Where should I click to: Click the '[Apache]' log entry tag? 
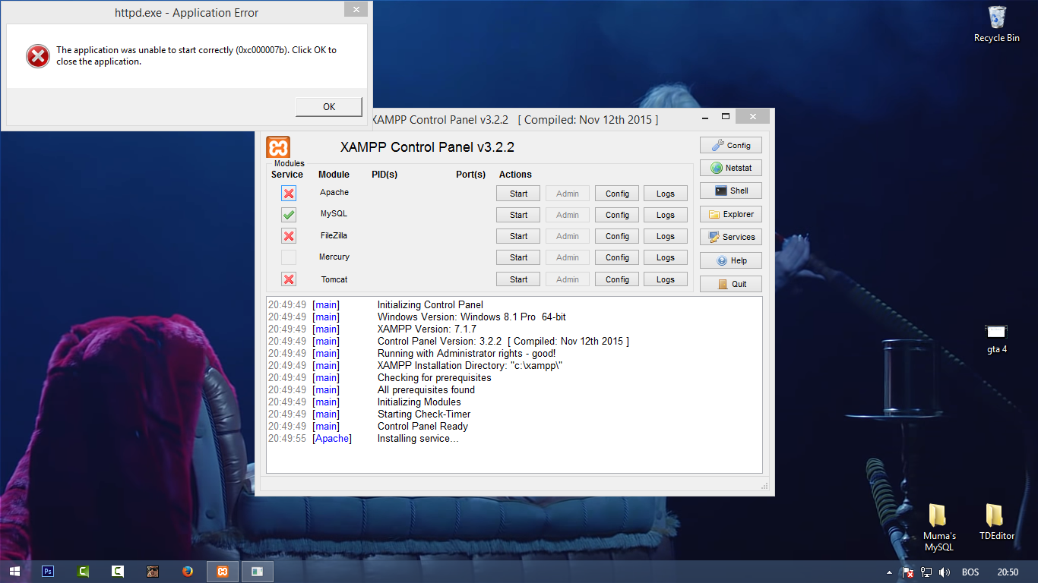click(332, 439)
